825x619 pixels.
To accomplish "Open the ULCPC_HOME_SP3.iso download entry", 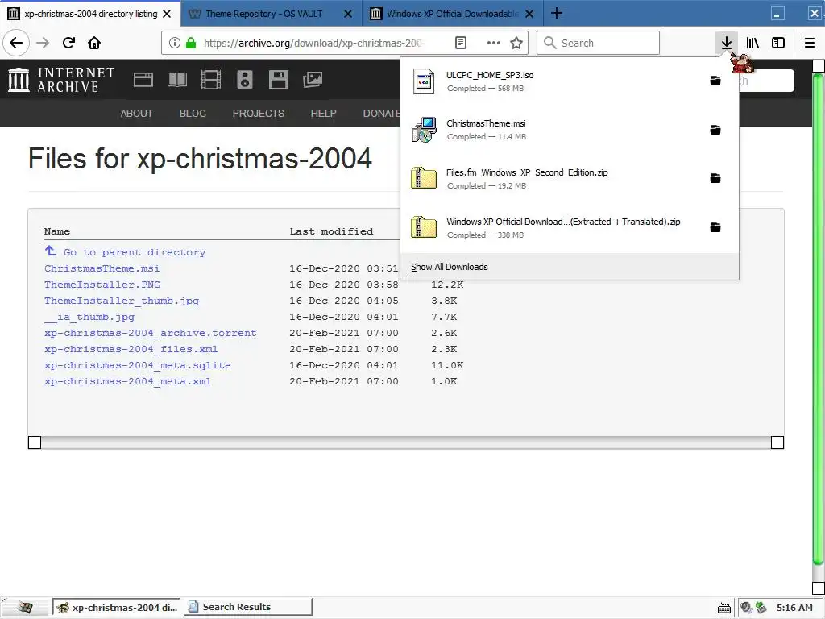I will [x=553, y=81].
